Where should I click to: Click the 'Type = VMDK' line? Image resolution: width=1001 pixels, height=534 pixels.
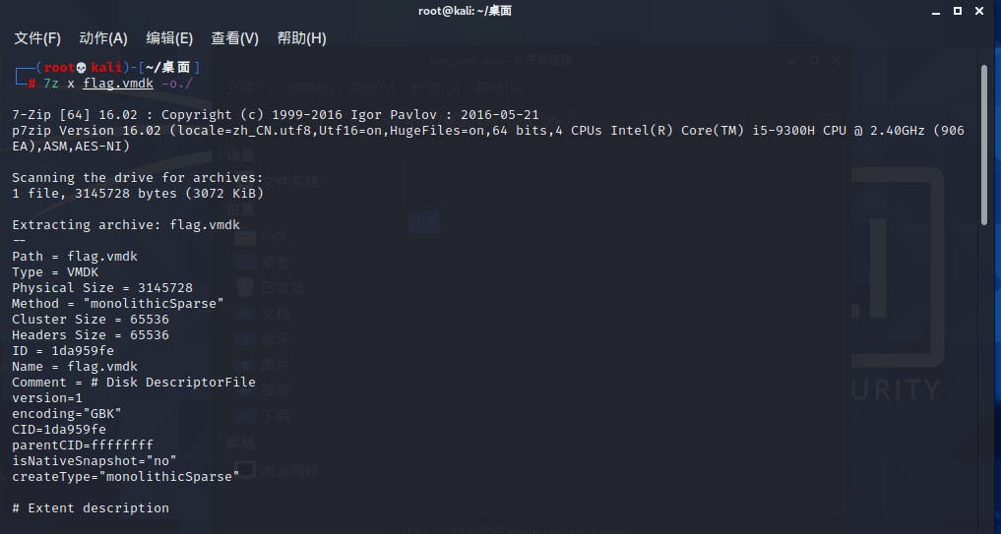55,271
